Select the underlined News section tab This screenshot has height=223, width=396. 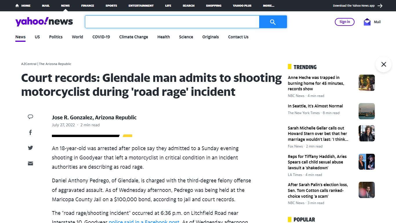(21, 37)
